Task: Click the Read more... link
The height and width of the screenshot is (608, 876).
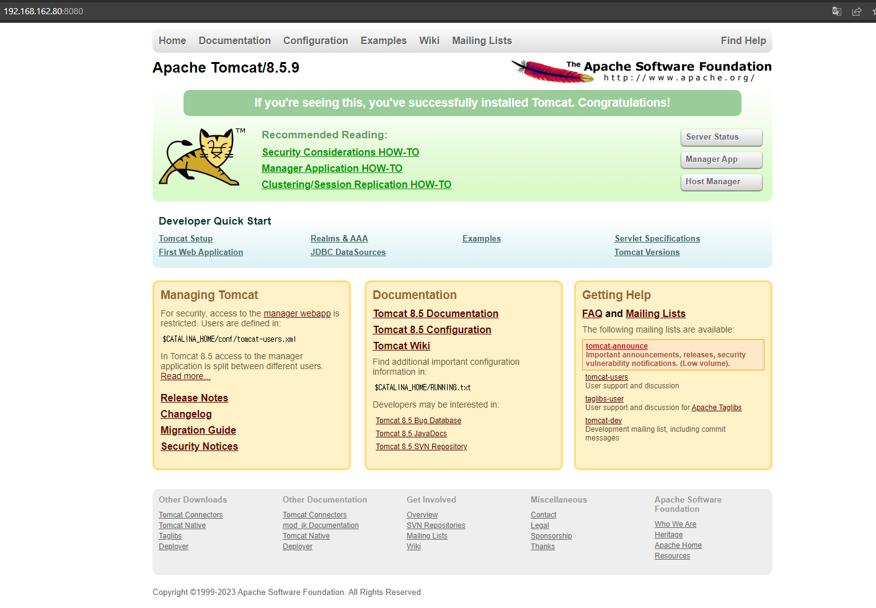Action: [x=185, y=376]
